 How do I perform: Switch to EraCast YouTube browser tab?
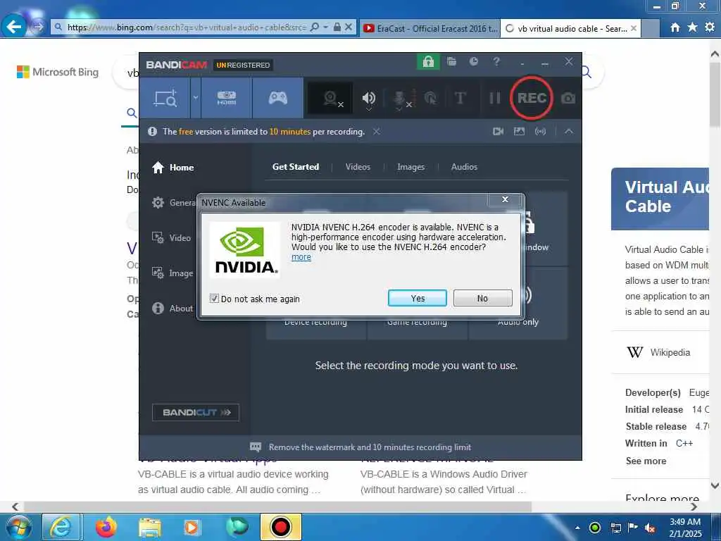[430, 28]
